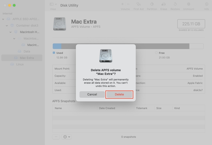This screenshot has height=145, width=212.
Task: Select APPLE SSD AP02 drive icon
Action: [x=8, y=19]
